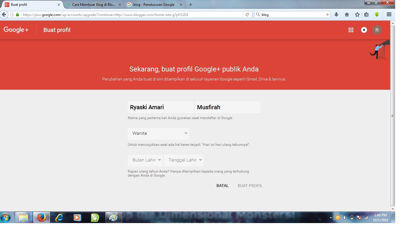The width and height of the screenshot is (401, 237).
Task: Open the Wanita gender dropdown
Action: [x=158, y=134]
